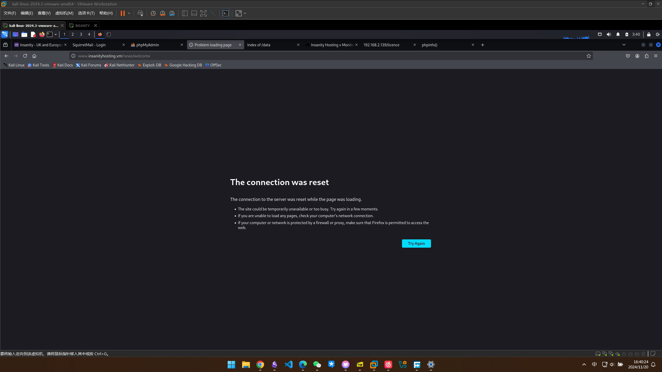Viewport: 662px width, 372px height.
Task: Expand the Firefox list all tabs chevron
Action: pyautogui.click(x=624, y=45)
